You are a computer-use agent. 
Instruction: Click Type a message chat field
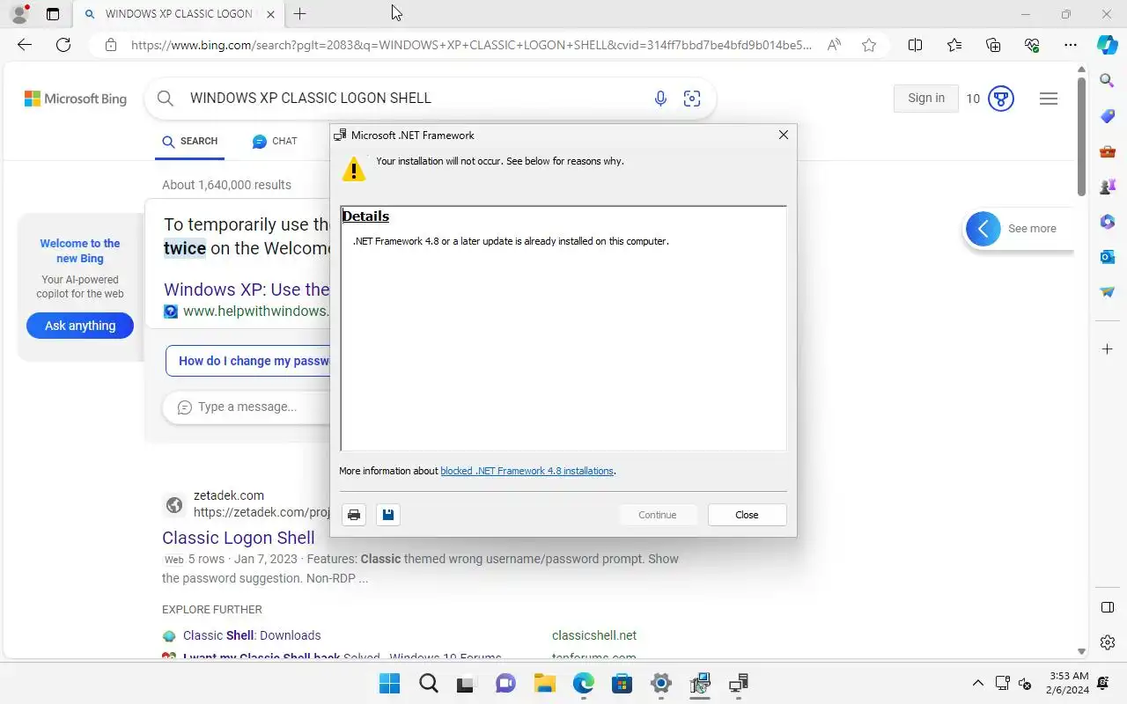(x=247, y=407)
